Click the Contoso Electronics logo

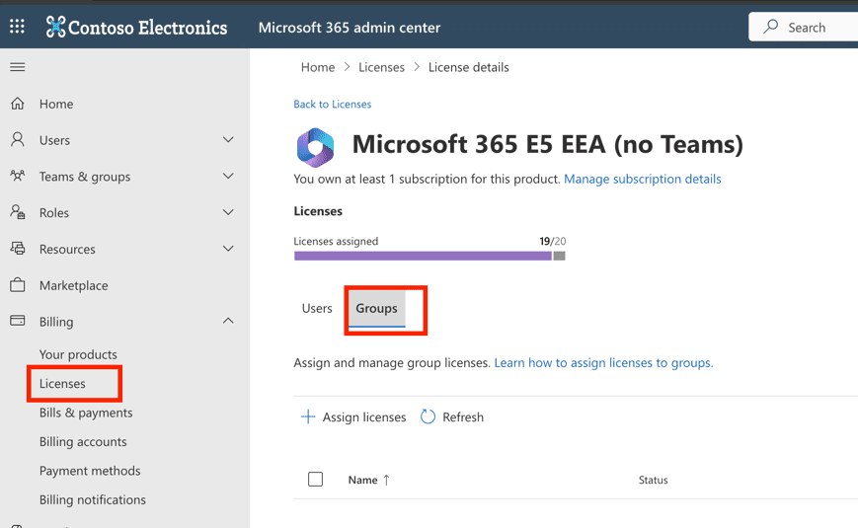coord(137,27)
